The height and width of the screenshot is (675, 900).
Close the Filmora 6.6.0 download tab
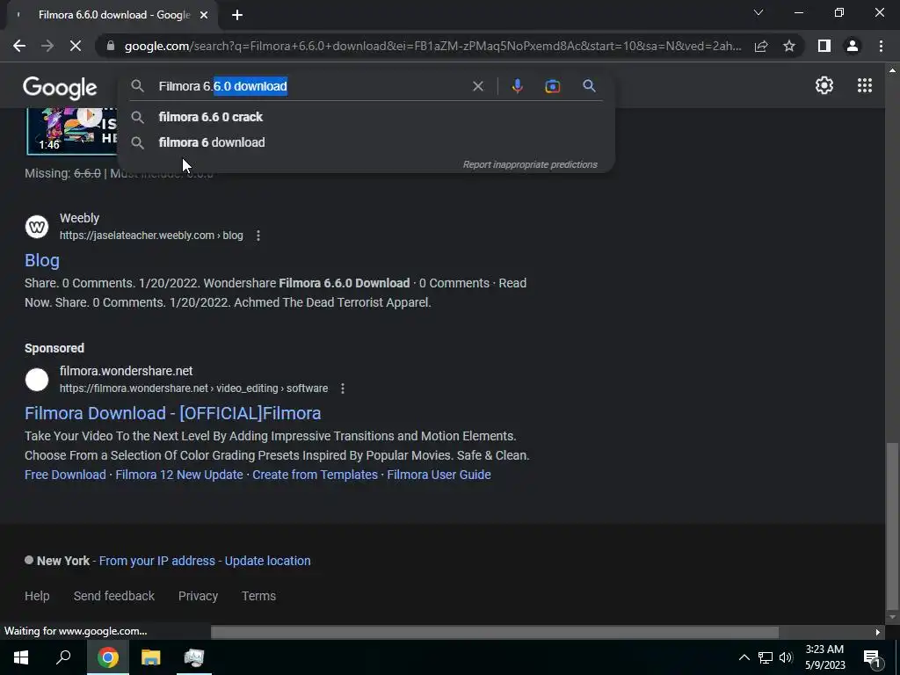coord(204,15)
